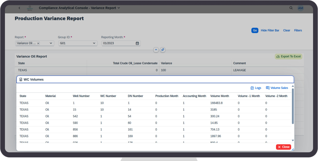Click TEXAS in Variance Oil Report row

click(x=23, y=70)
